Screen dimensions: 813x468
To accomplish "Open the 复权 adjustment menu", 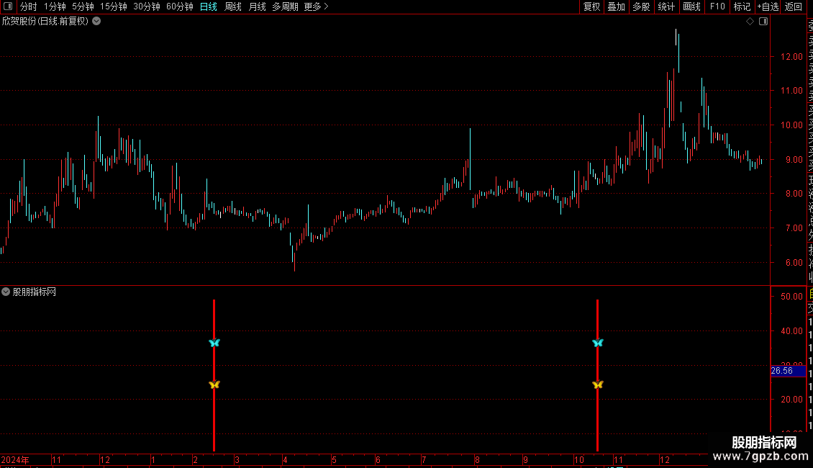I will coord(591,6).
